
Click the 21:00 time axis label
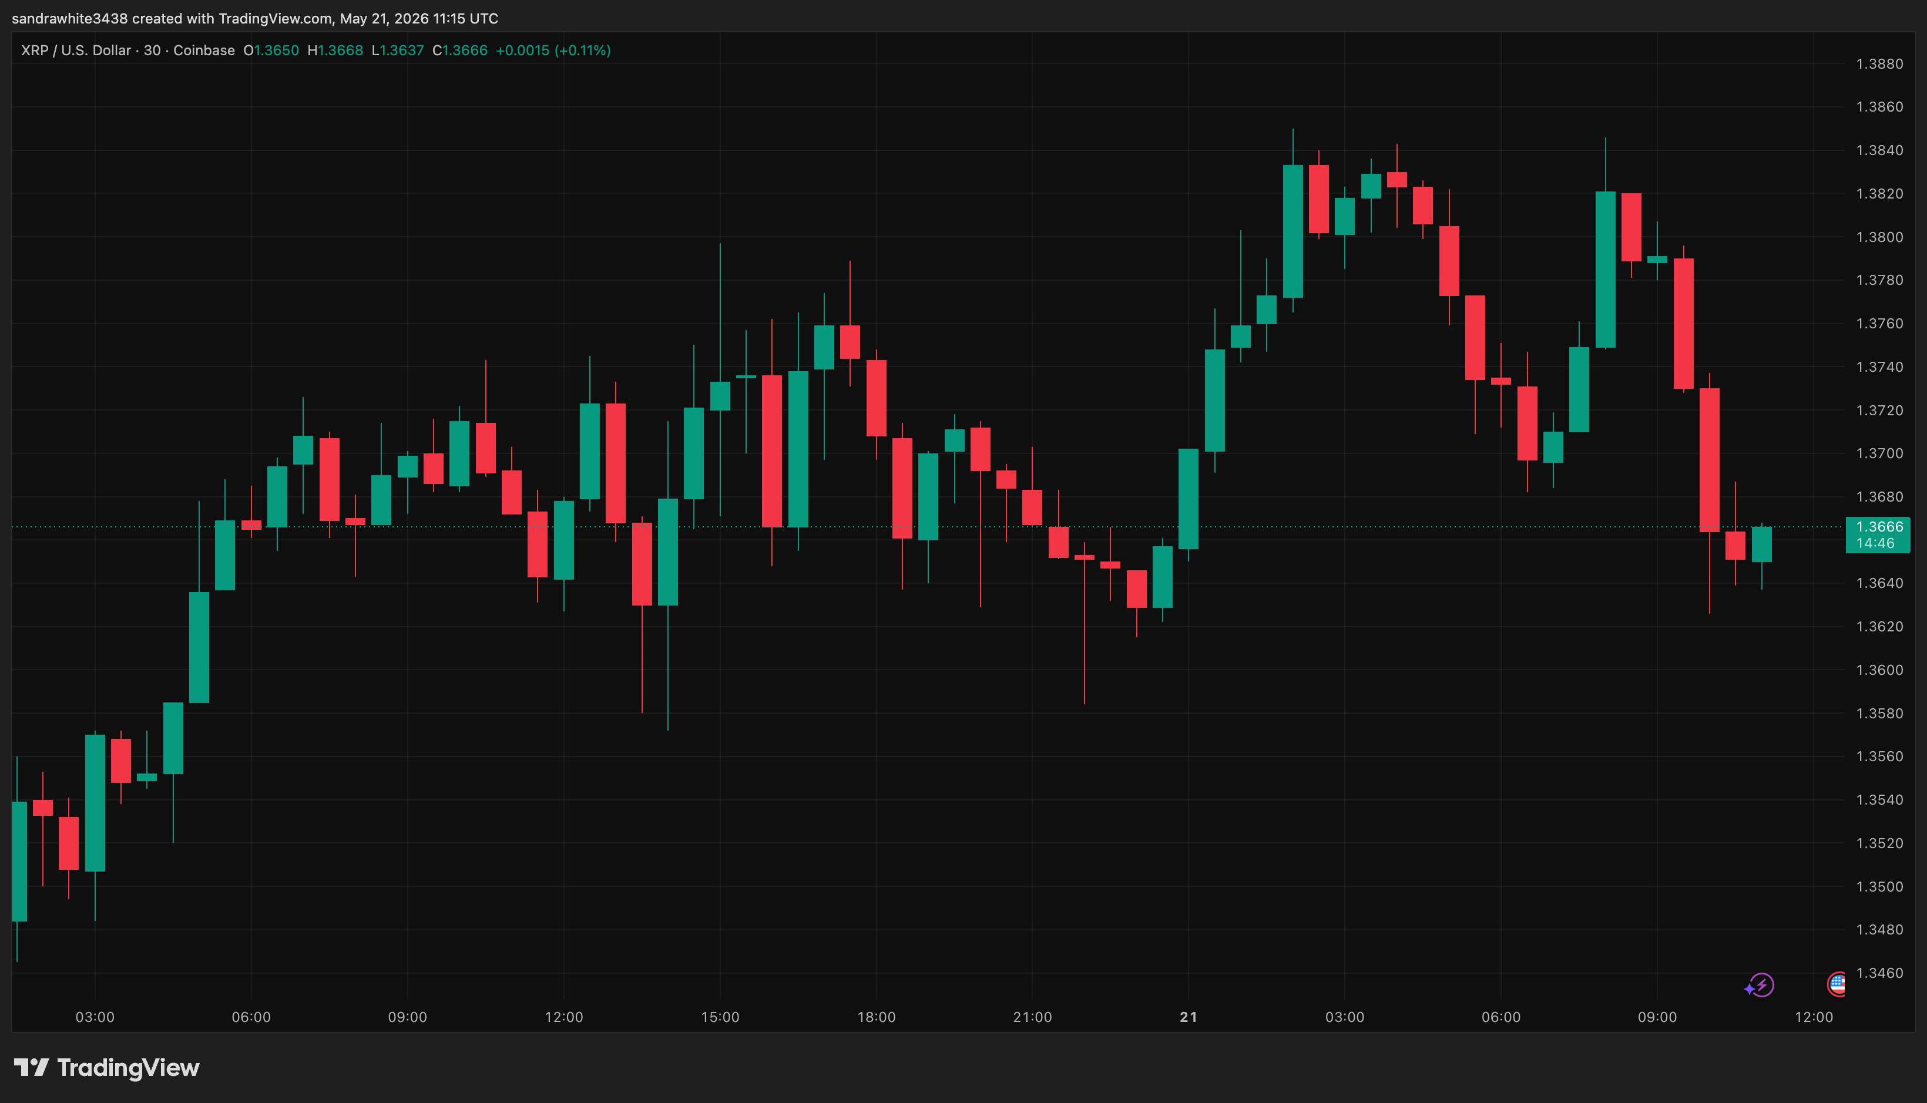[x=1032, y=1017]
